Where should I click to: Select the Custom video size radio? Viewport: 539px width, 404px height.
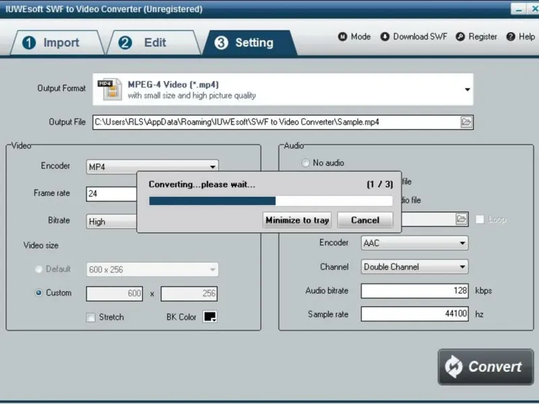tap(38, 293)
